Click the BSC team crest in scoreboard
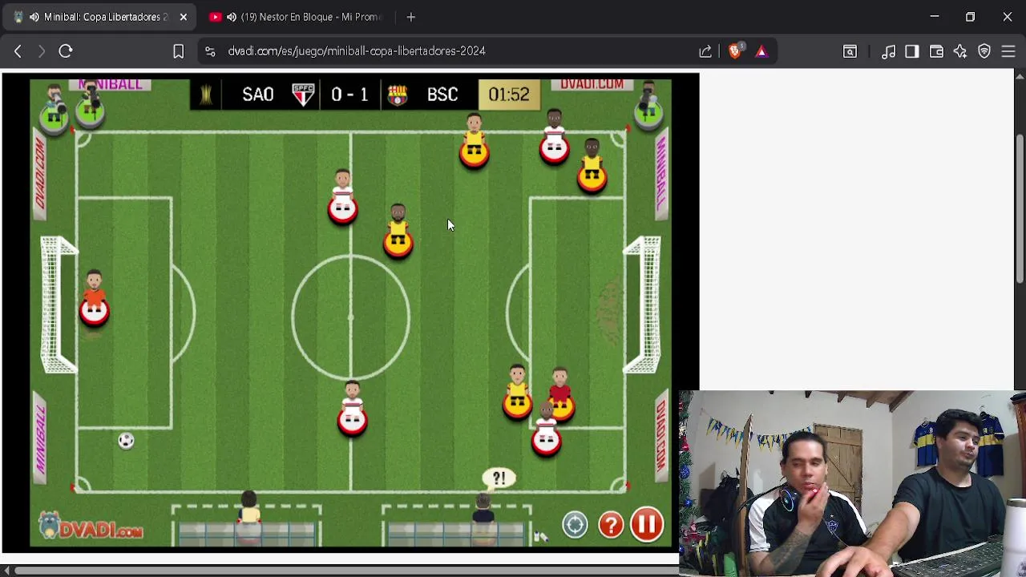The image size is (1026, 577). (x=398, y=95)
